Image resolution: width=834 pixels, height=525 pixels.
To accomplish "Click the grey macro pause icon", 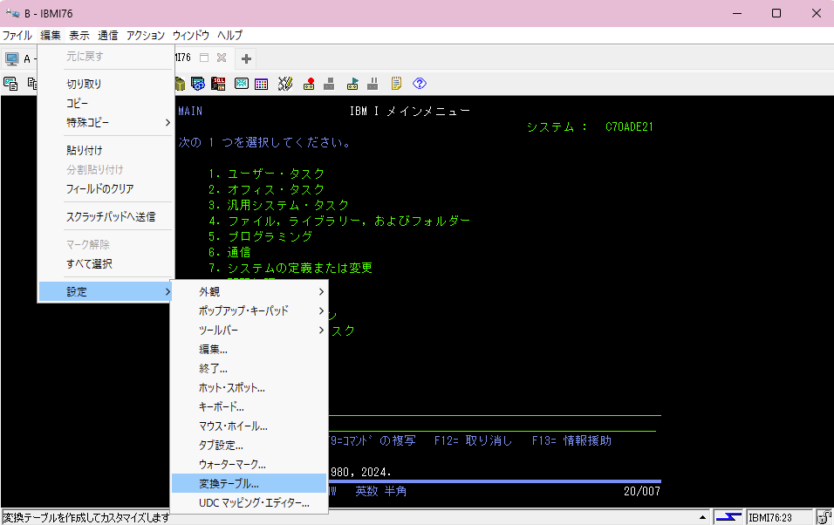I will (373, 84).
